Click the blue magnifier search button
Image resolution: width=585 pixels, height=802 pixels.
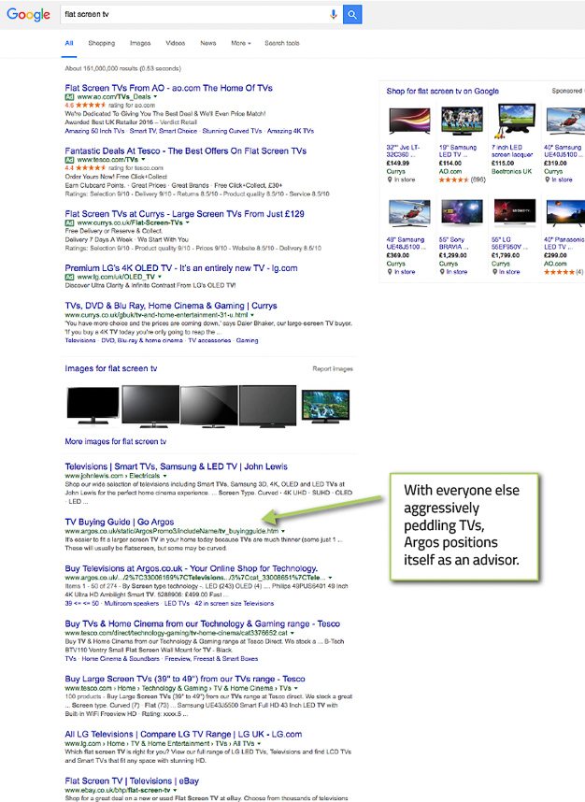(x=352, y=14)
